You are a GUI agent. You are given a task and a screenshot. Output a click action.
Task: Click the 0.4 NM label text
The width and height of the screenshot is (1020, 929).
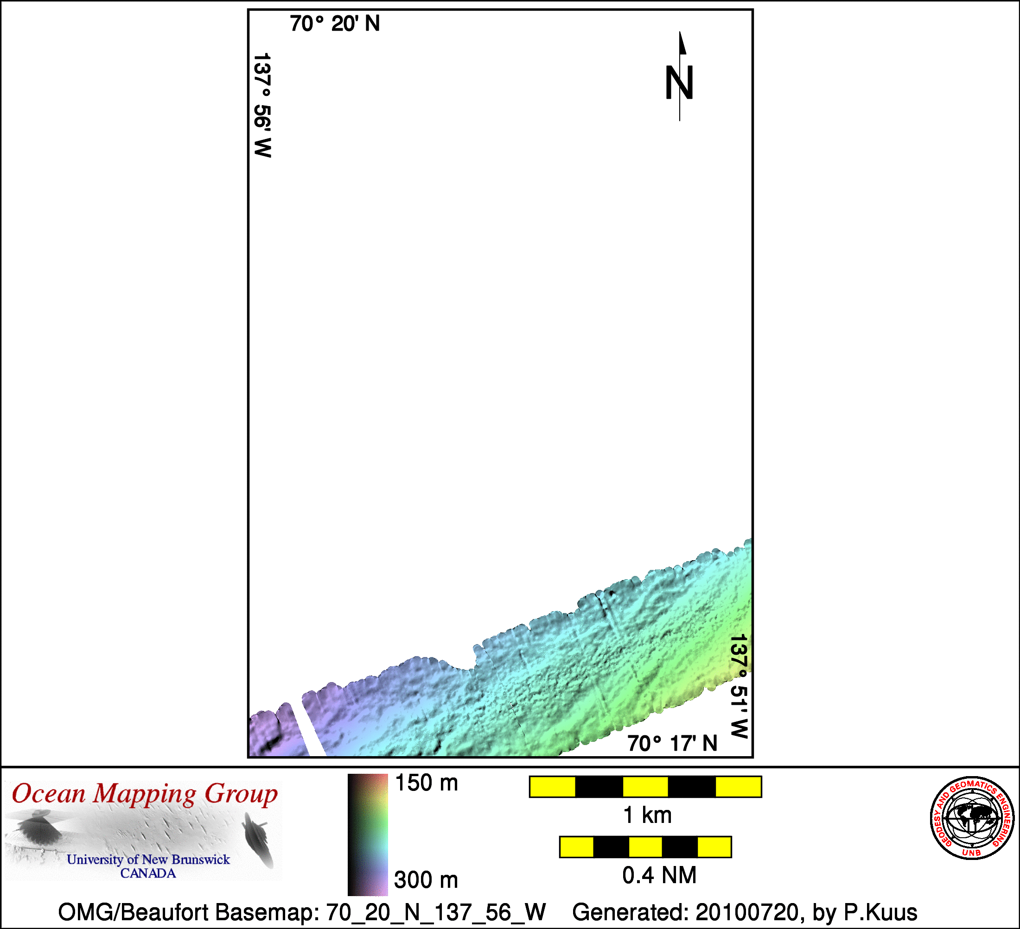pos(659,875)
